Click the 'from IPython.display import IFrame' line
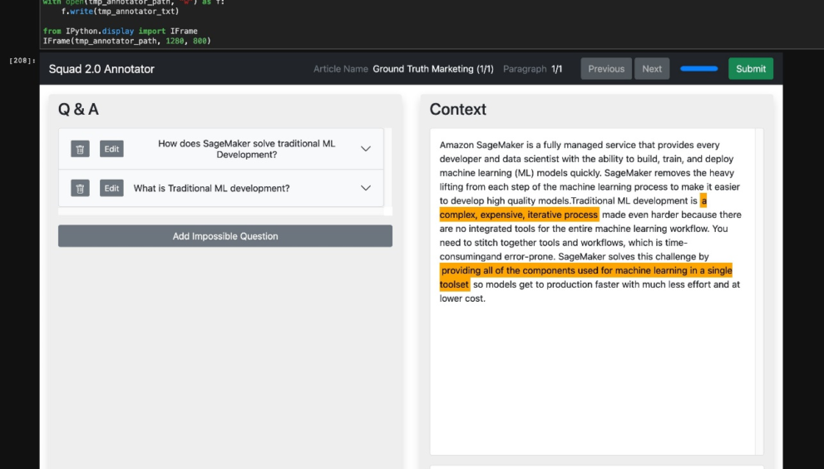 pyautogui.click(x=121, y=31)
